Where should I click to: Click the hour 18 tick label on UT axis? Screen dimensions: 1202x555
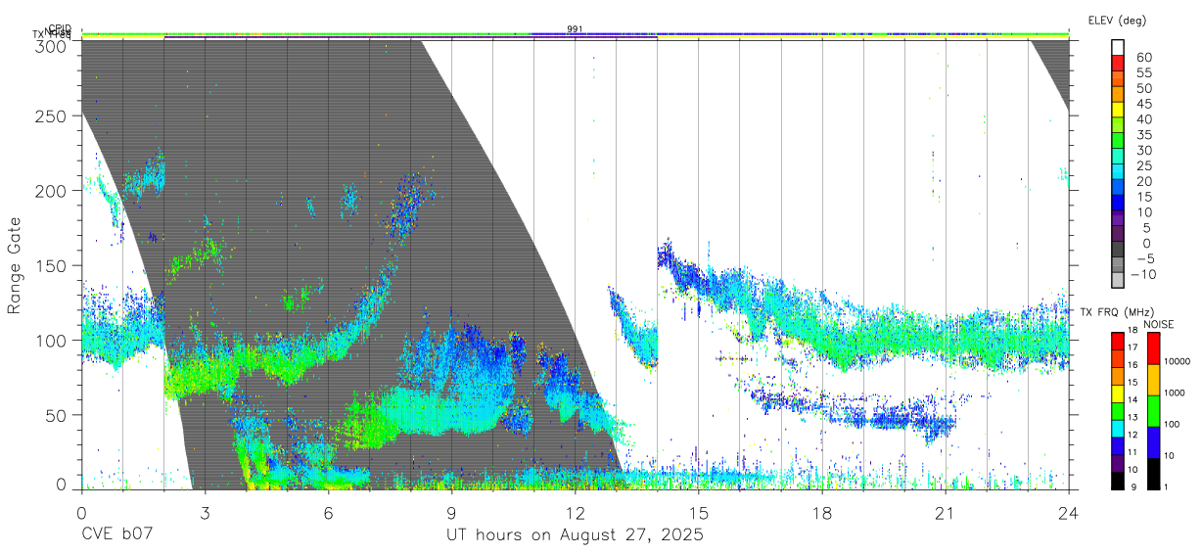coord(821,511)
